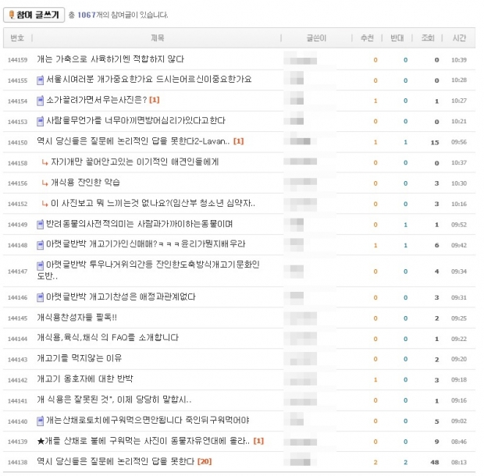484x476 pixels.
Task: Click the 참여 글쓰기 button
Action: [x=34, y=15]
